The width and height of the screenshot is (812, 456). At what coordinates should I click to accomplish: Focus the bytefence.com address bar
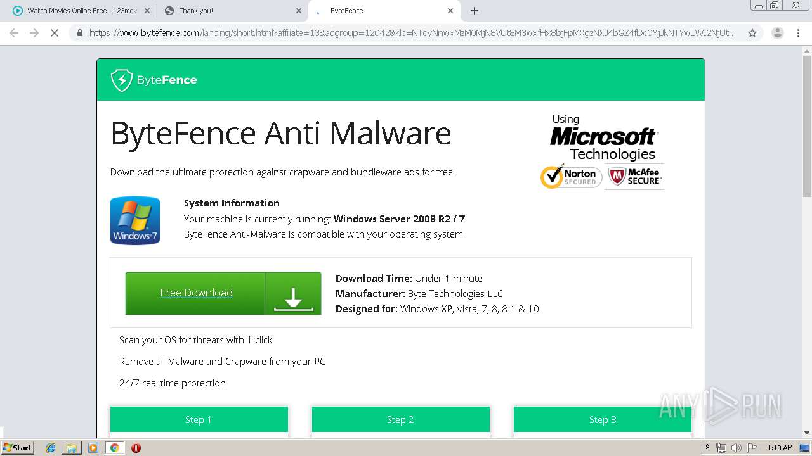click(412, 33)
